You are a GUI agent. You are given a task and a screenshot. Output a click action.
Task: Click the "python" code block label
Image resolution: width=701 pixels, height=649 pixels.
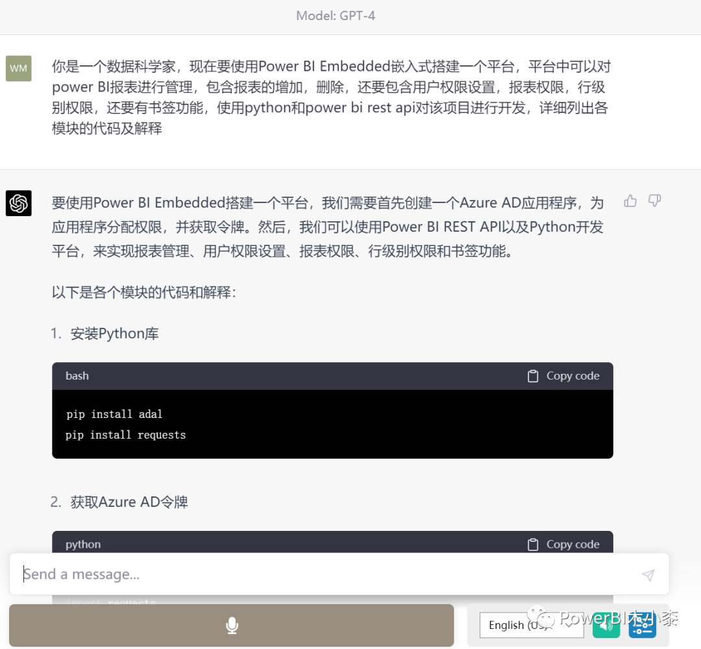click(83, 545)
